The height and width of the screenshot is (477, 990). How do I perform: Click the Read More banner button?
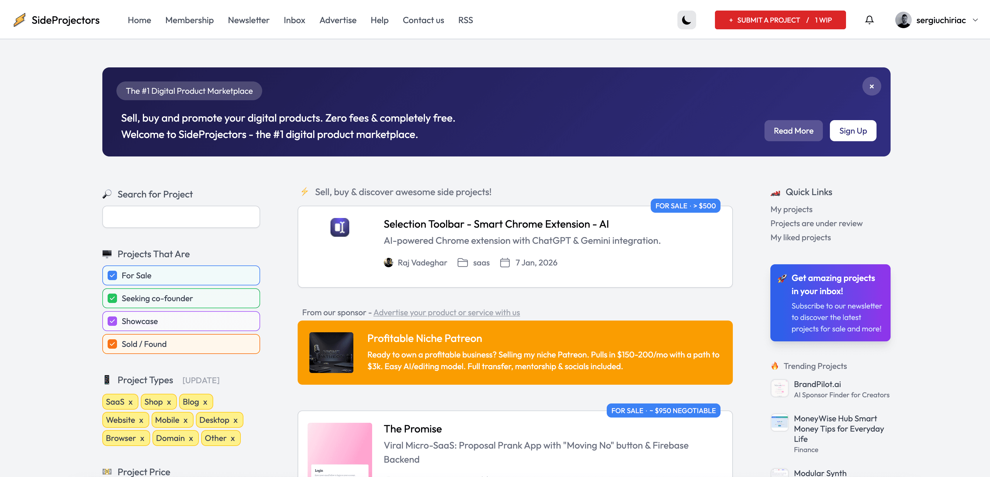[793, 131]
